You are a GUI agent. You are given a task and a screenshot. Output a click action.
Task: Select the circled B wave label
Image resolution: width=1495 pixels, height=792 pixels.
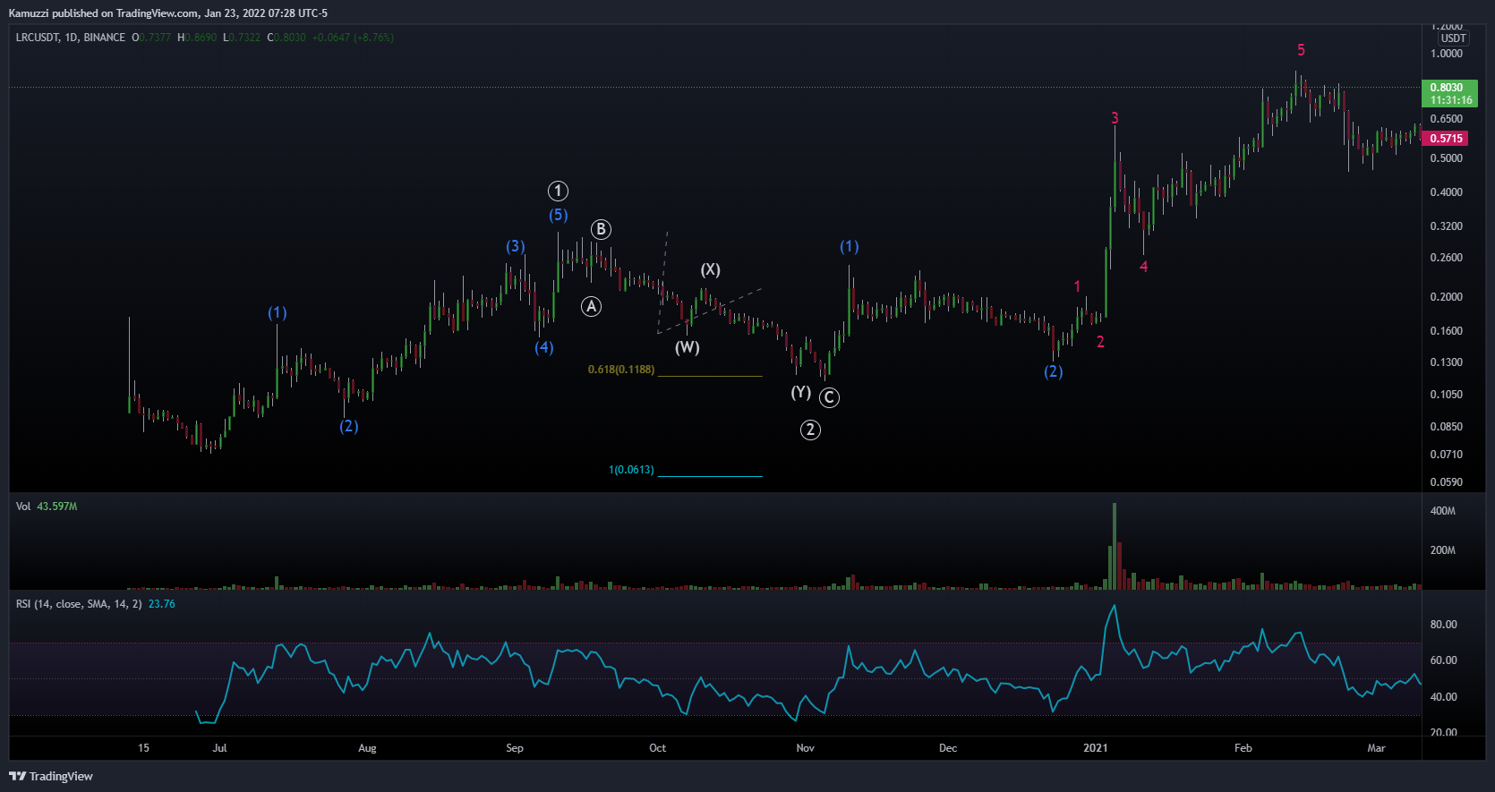click(x=601, y=229)
